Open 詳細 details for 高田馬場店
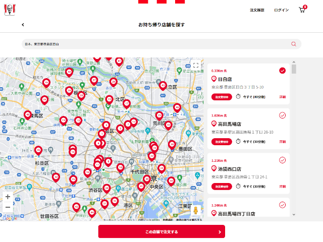Viewport: 323px width, 242px height. (x=283, y=142)
